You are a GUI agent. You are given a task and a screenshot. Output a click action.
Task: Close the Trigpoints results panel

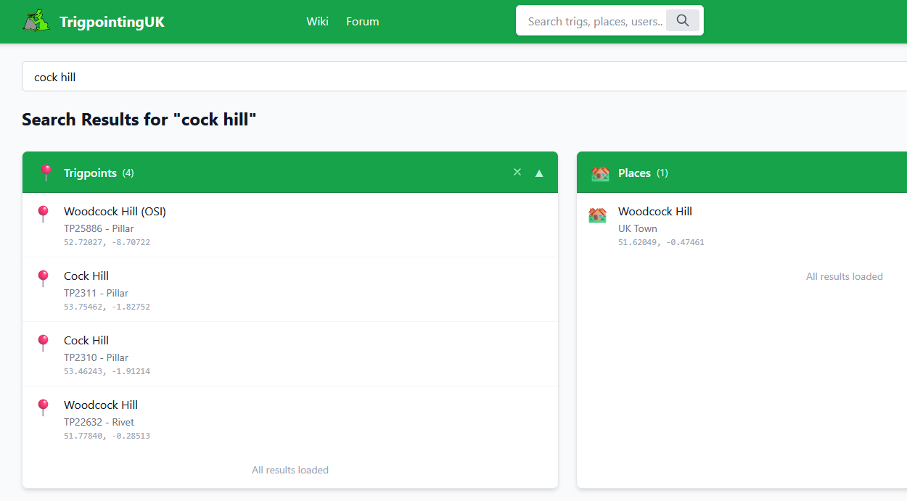[x=517, y=172]
